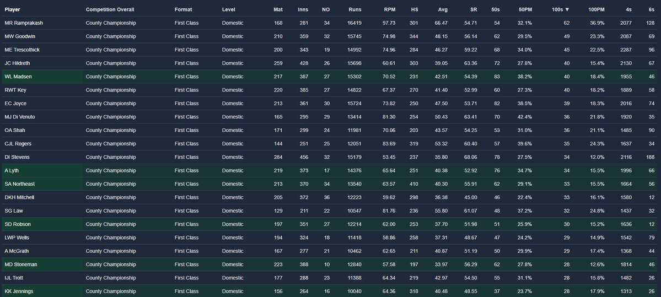Select the DKH Mitchell player name

point(19,198)
